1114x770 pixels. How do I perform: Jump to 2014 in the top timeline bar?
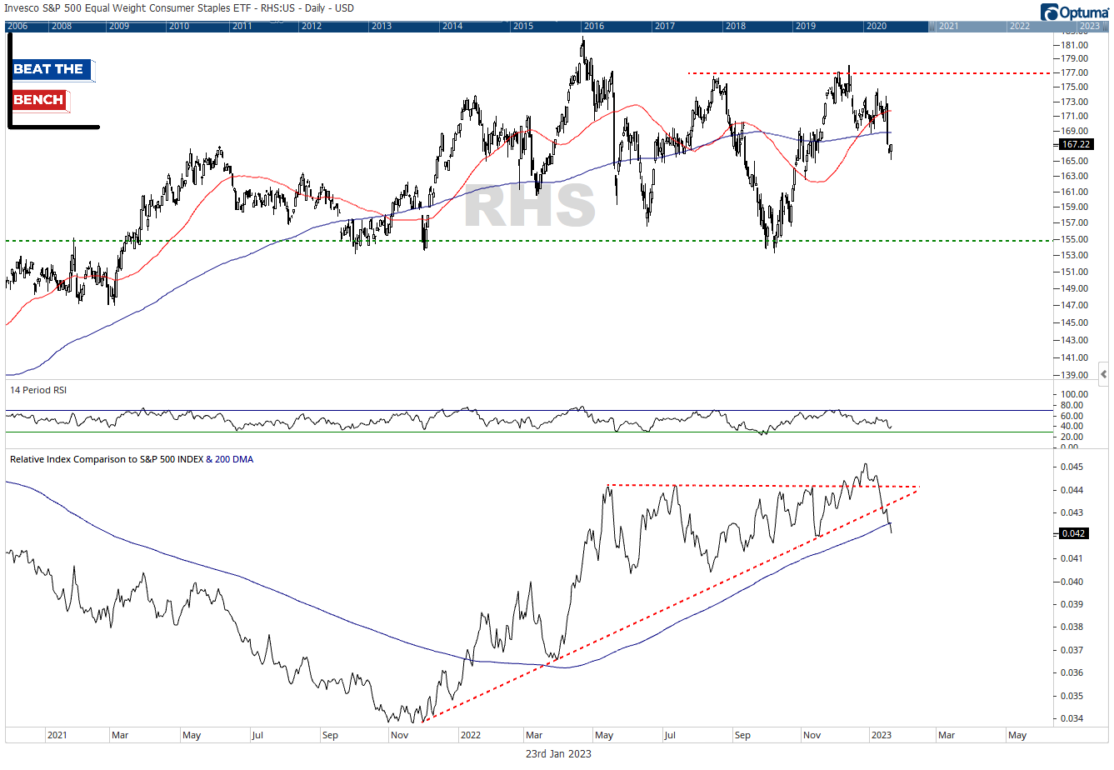pyautogui.click(x=452, y=26)
